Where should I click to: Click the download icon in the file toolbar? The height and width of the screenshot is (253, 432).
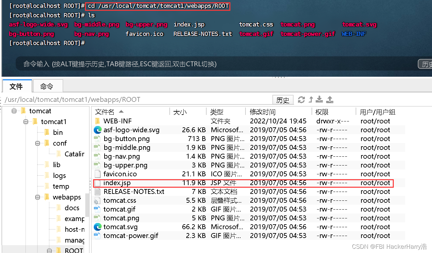[x=320, y=100]
